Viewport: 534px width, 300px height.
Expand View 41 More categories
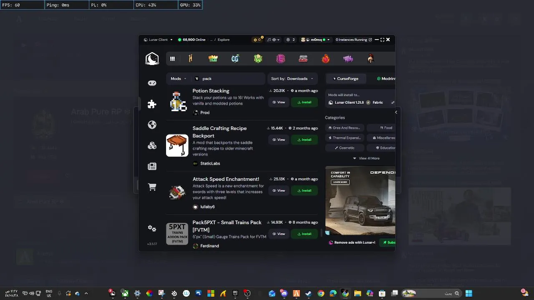(x=366, y=158)
